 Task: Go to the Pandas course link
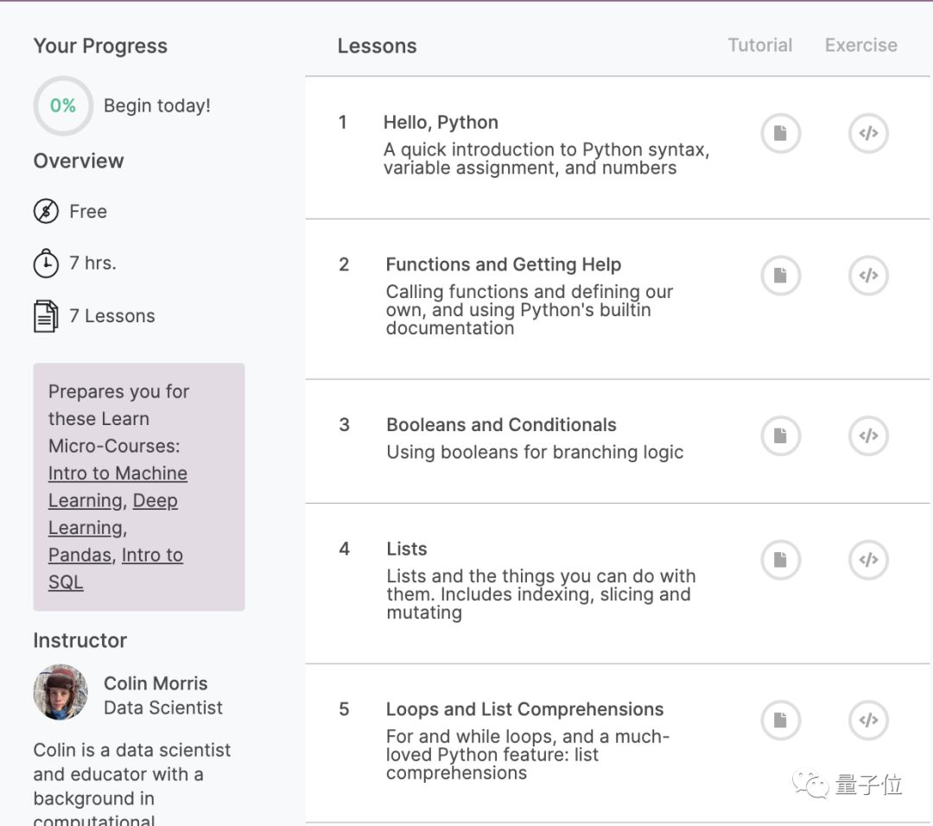79,556
